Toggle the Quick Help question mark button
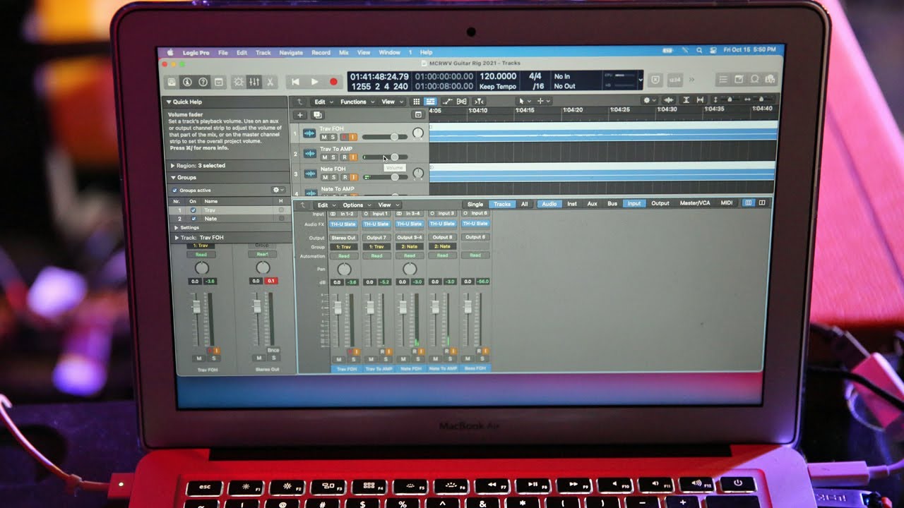 coord(203,82)
